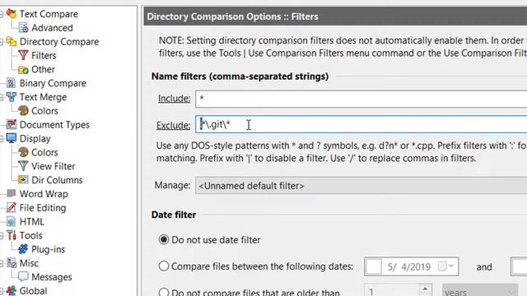Select Do not compare files older than
The height and width of the screenshot is (296, 527).
(164, 292)
